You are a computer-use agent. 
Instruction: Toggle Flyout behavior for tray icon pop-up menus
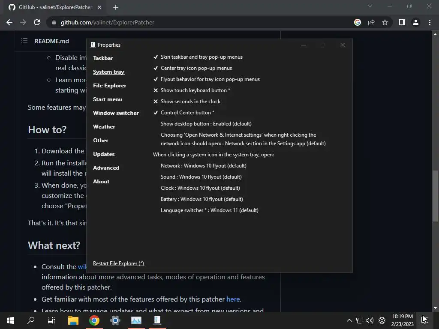point(206,79)
